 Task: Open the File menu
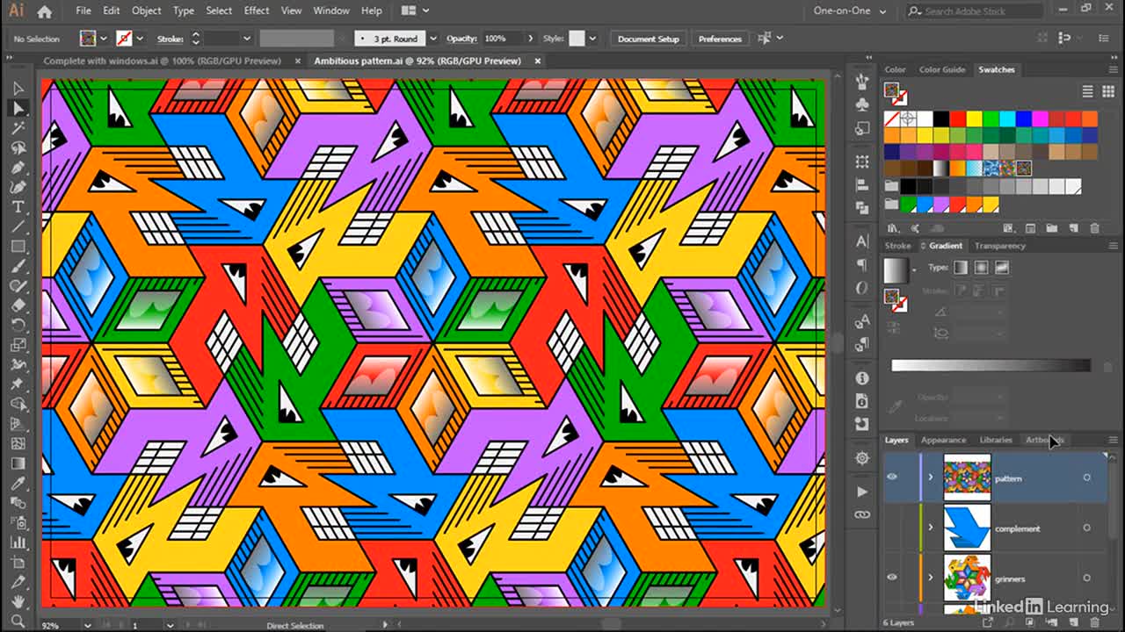[83, 11]
